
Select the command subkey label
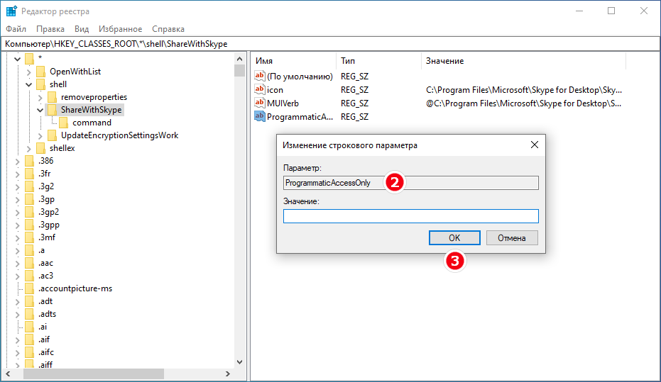pos(92,123)
